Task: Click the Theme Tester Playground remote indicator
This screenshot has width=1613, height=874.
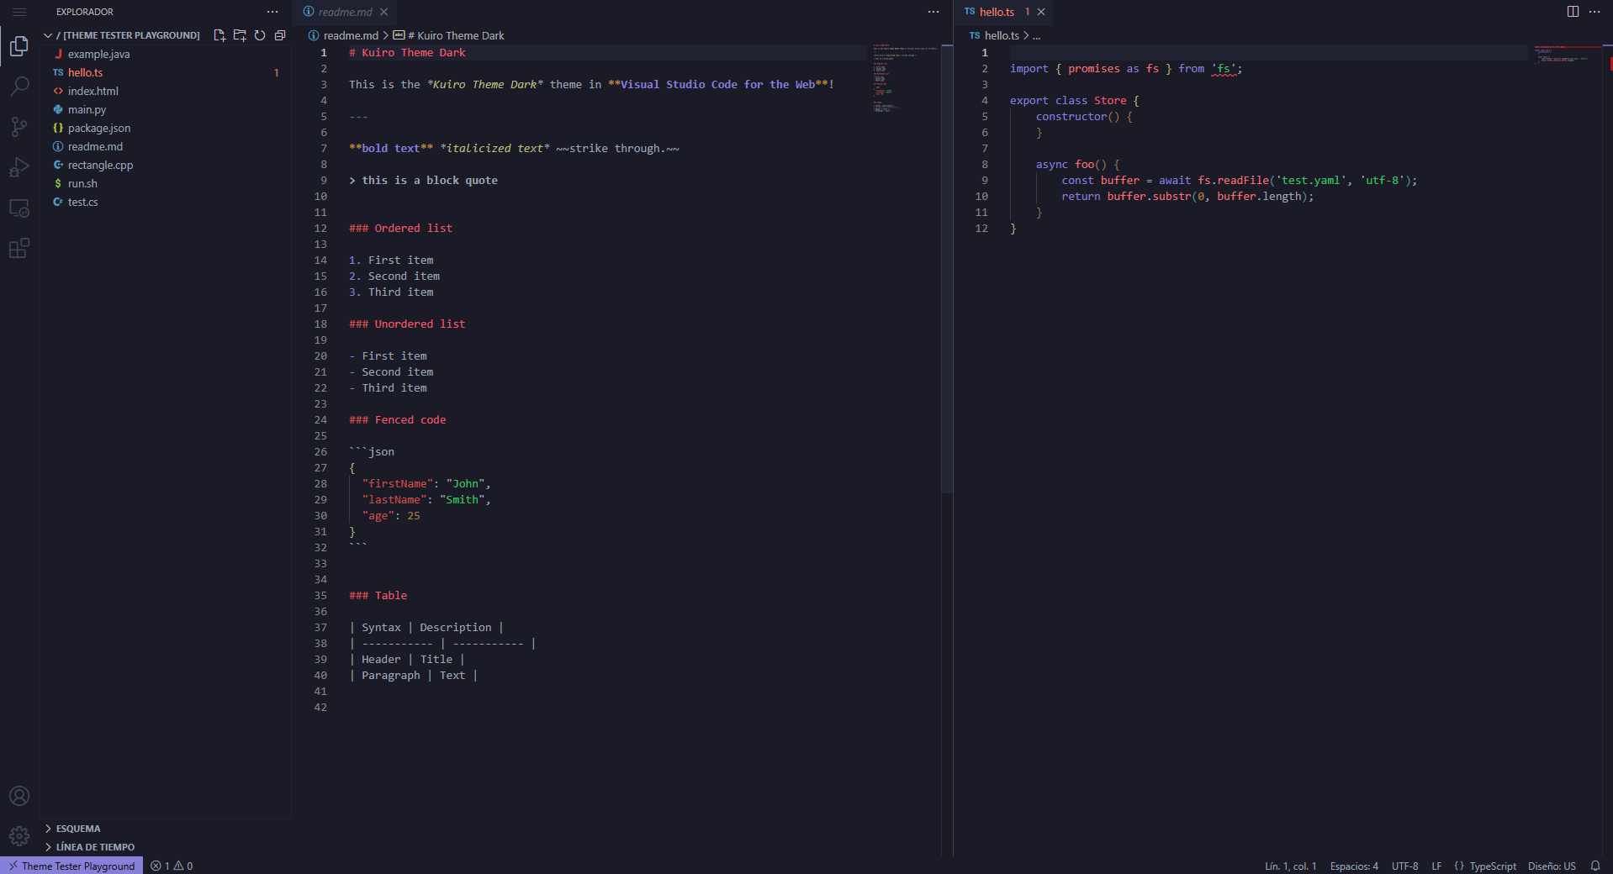Action: click(x=71, y=866)
